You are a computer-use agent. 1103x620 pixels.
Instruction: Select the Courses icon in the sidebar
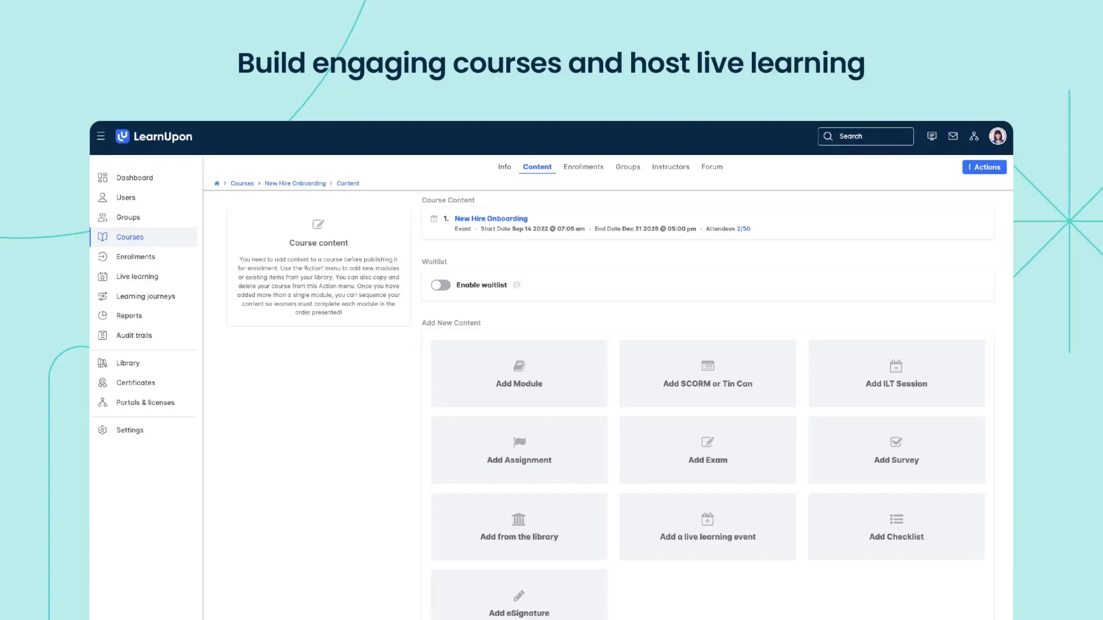(x=103, y=237)
